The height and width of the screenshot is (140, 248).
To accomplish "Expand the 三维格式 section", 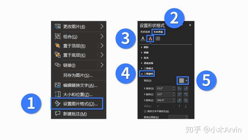I will [x=147, y=68].
